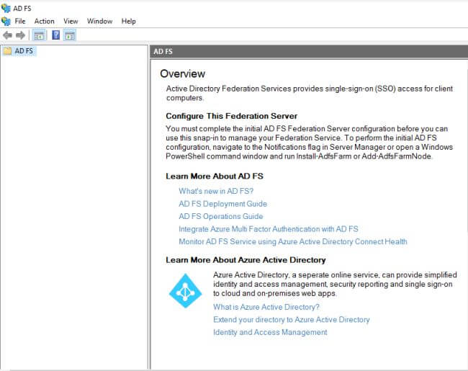This screenshot has height=371, width=468.
Task: Toggle Show/Hide Action Pane icon
Action: [70, 35]
